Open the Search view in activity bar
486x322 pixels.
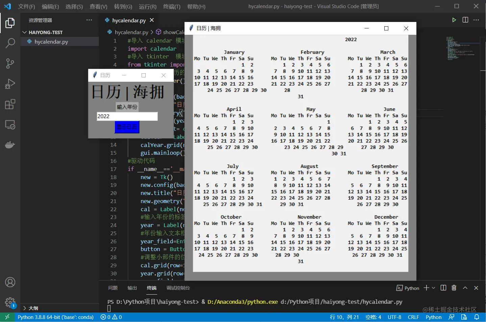[x=10, y=43]
